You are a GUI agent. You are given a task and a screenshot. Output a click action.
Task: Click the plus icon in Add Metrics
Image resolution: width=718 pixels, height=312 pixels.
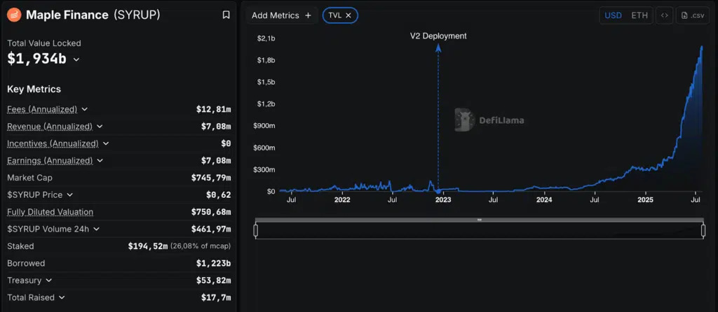[308, 15]
